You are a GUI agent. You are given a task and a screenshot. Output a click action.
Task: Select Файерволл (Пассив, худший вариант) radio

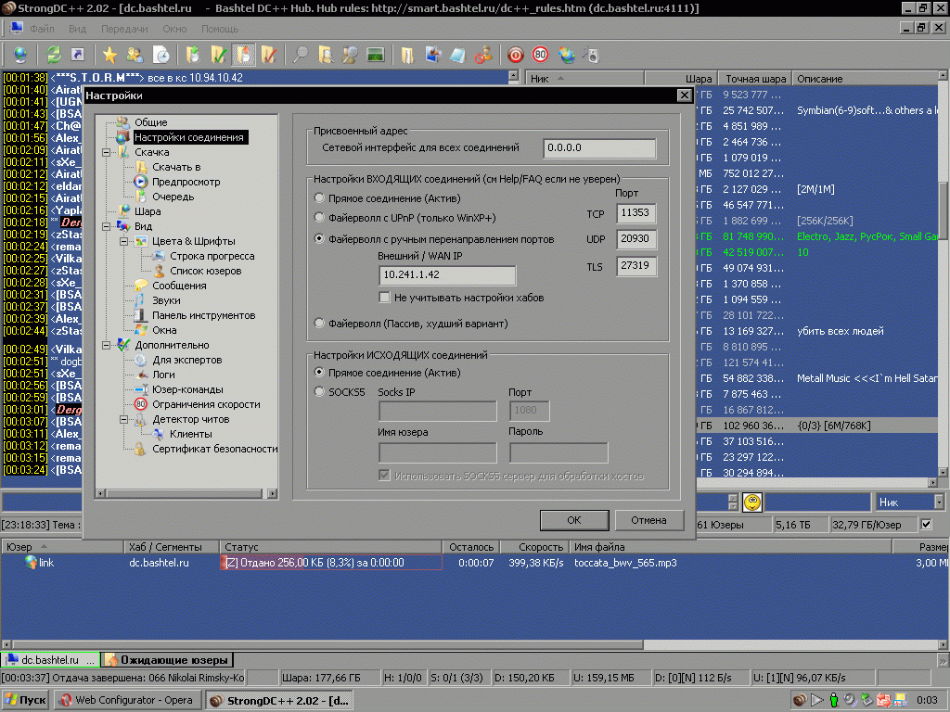[319, 324]
